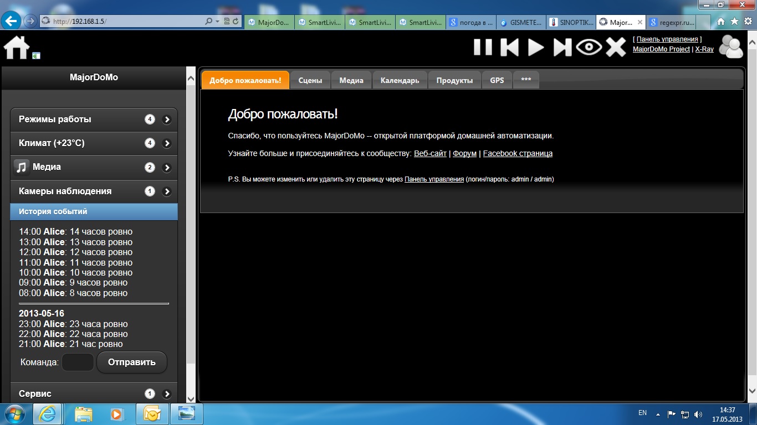Switch to the SINOPTIK browser tab
This screenshot has height=425, width=757.
[571, 22]
